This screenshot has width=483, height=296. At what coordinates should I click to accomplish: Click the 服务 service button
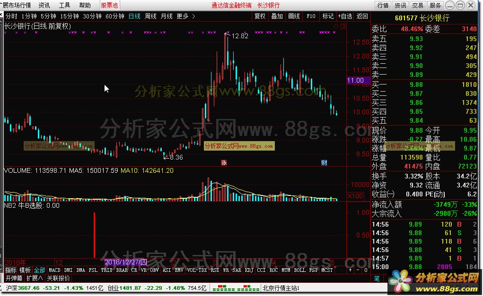[x=436, y=5]
